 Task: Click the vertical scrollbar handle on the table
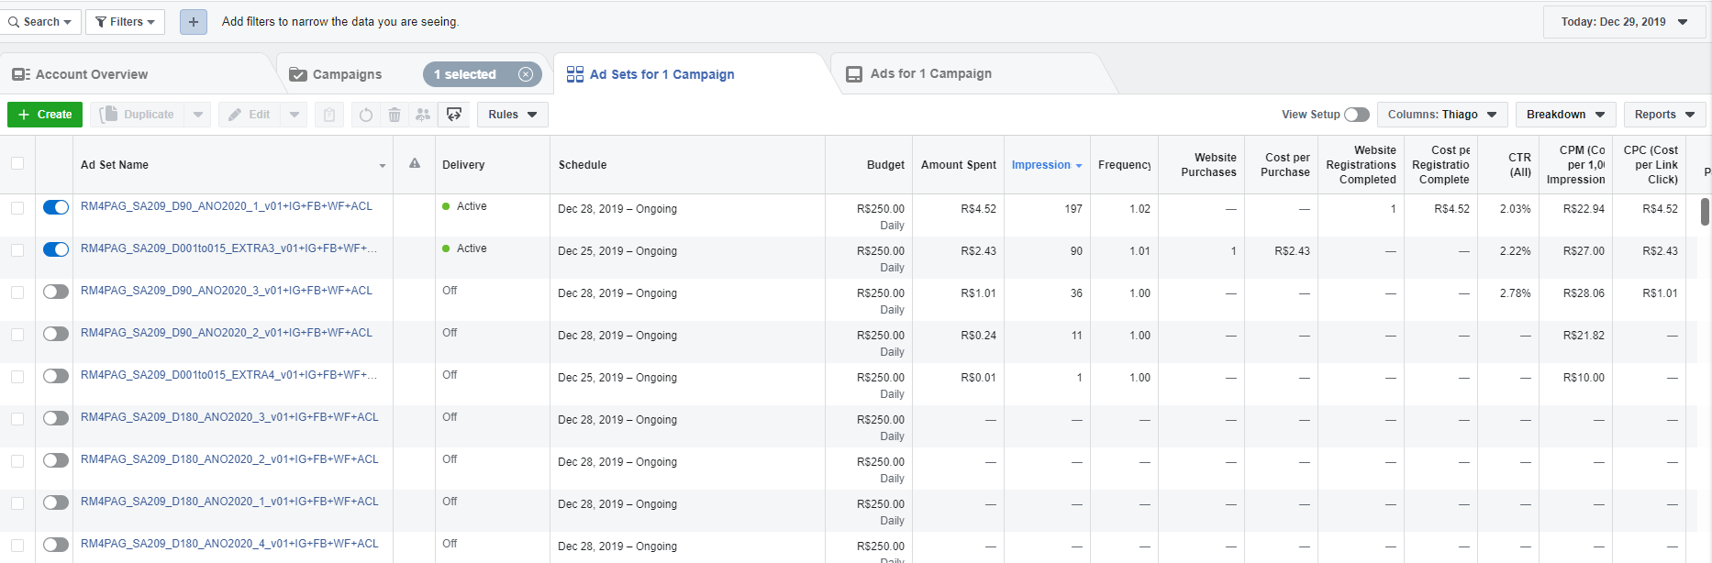(x=1705, y=211)
